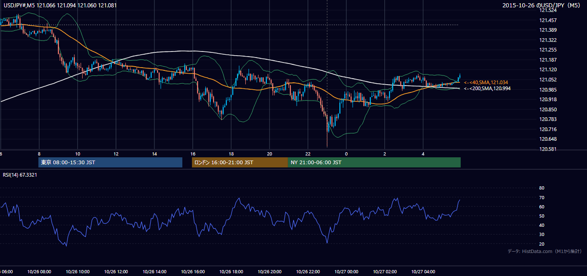Image resolution: width=587 pixels, height=276 pixels.
Task: Click price axis value 121.187
Action: click(548, 60)
